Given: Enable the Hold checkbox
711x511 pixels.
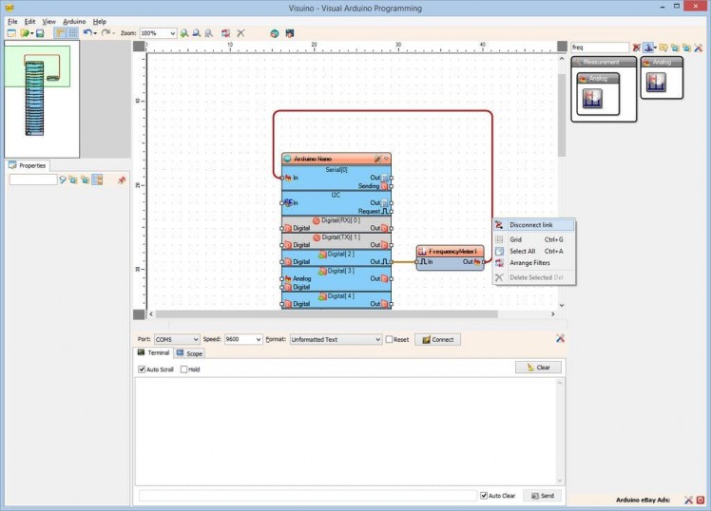Looking at the screenshot, I should point(184,369).
